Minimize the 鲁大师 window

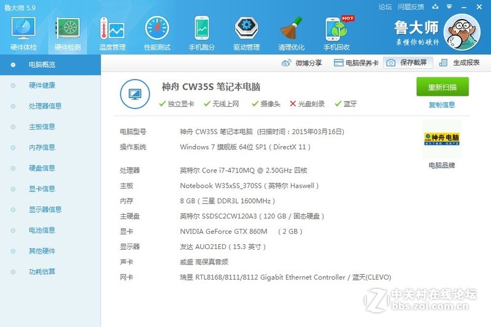coord(464,7)
